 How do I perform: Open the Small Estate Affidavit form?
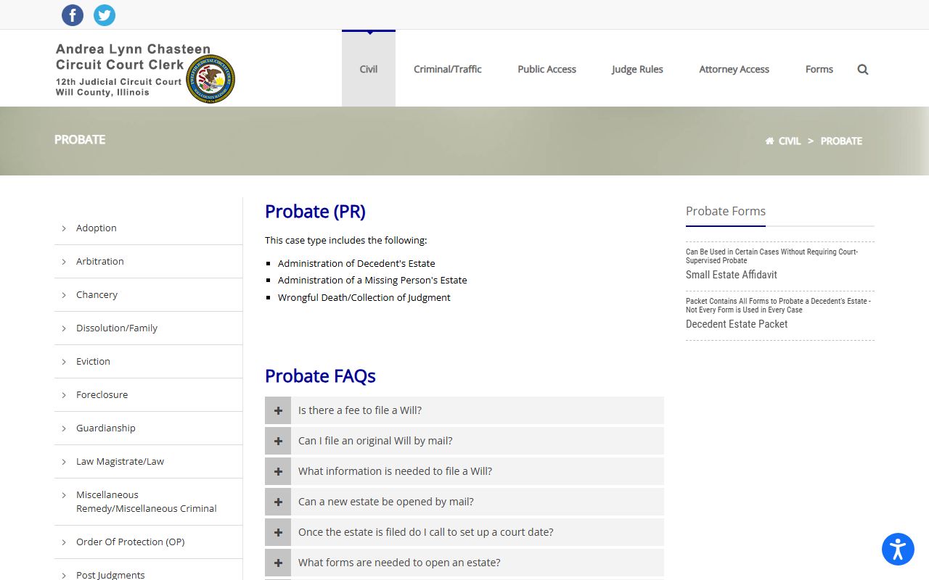coord(732,275)
